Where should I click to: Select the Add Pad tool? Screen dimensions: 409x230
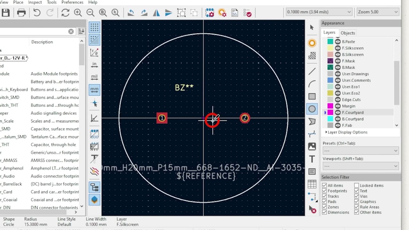click(312, 43)
